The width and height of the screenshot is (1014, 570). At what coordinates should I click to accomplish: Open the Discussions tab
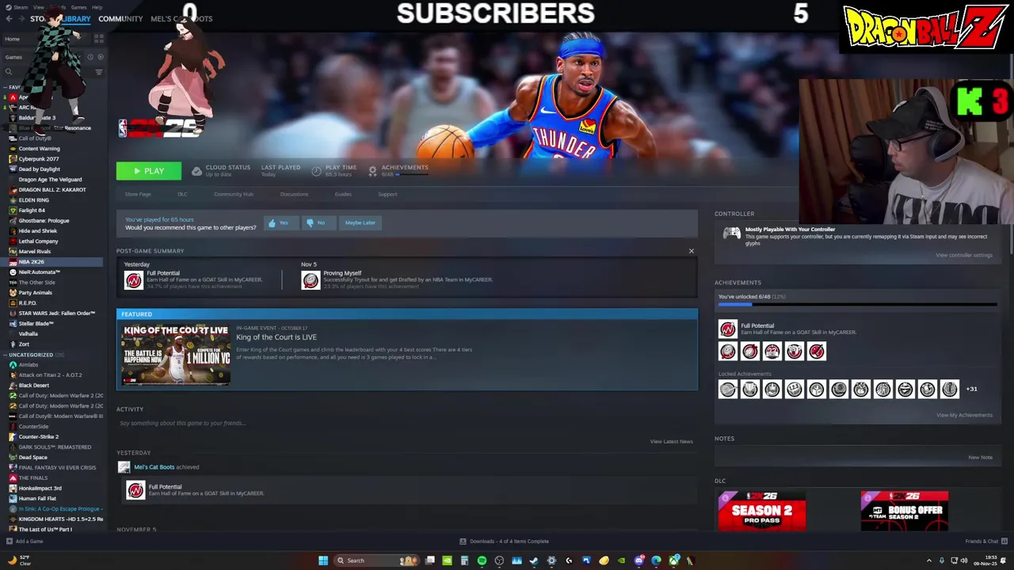click(x=294, y=194)
